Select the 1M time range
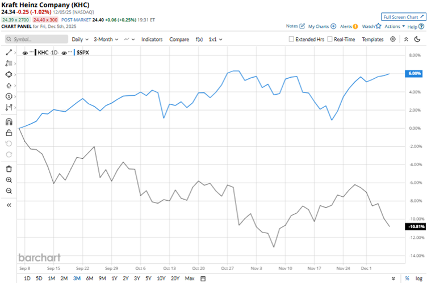Image resolution: width=427 pixels, height=283 pixels. click(52, 278)
